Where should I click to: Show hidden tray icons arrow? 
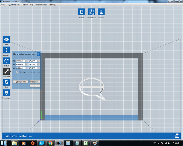pos(159,143)
